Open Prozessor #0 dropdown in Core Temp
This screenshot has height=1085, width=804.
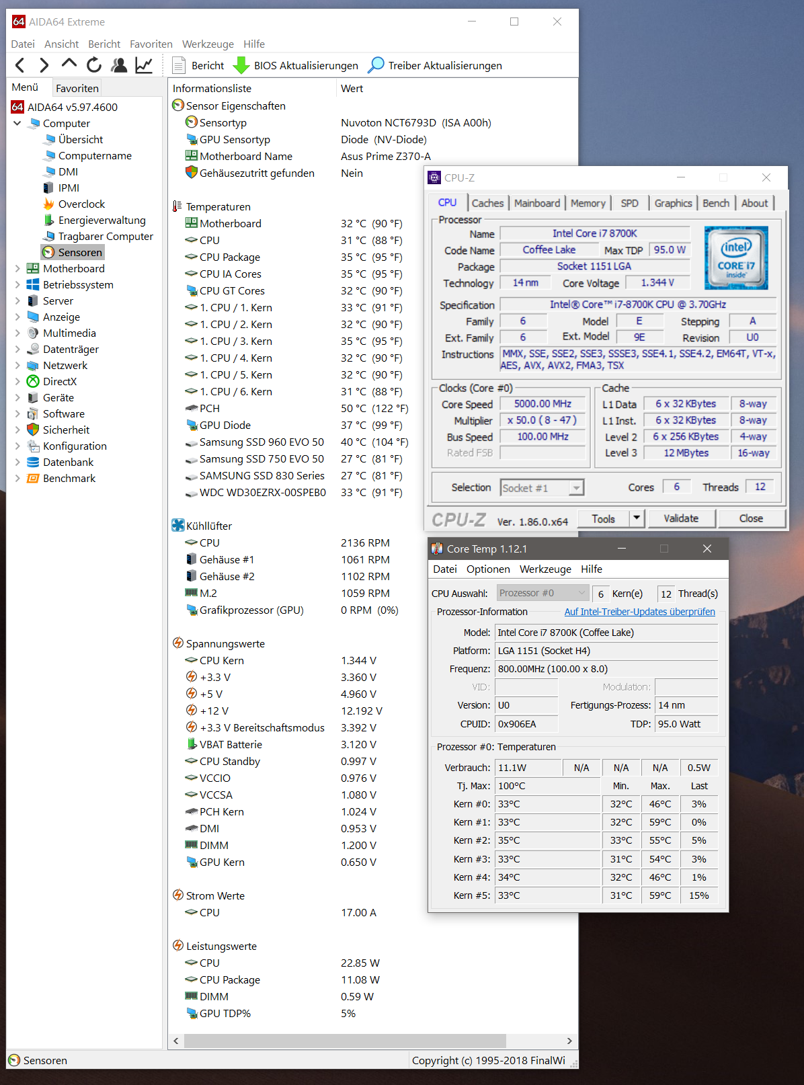(x=543, y=593)
